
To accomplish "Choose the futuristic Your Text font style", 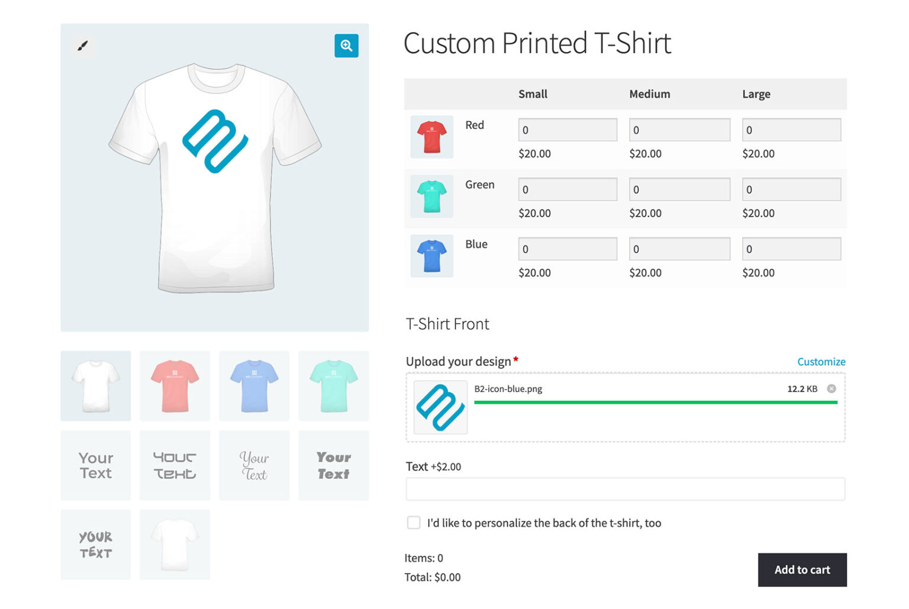I will [x=175, y=465].
